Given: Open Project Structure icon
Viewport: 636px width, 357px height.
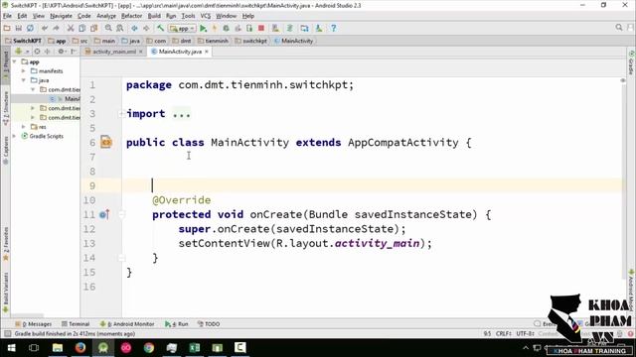Looking at the screenshot, I should (305, 29).
